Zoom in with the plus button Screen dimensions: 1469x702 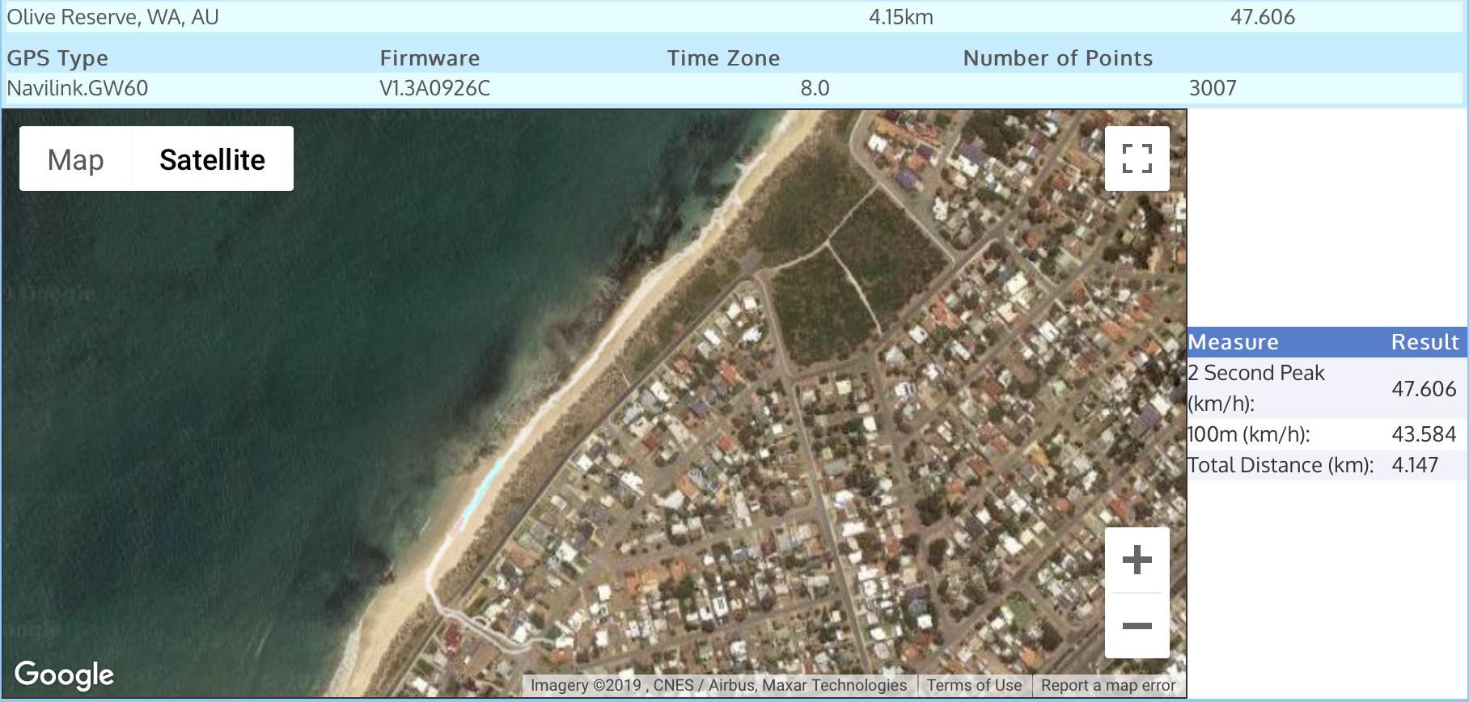(1137, 560)
